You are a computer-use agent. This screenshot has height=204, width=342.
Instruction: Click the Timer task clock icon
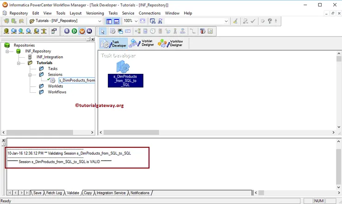[153, 31]
